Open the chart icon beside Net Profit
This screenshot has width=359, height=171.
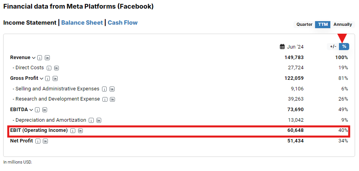[46, 141]
